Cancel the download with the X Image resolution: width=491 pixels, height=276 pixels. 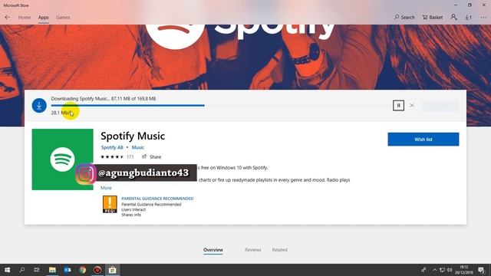click(412, 106)
